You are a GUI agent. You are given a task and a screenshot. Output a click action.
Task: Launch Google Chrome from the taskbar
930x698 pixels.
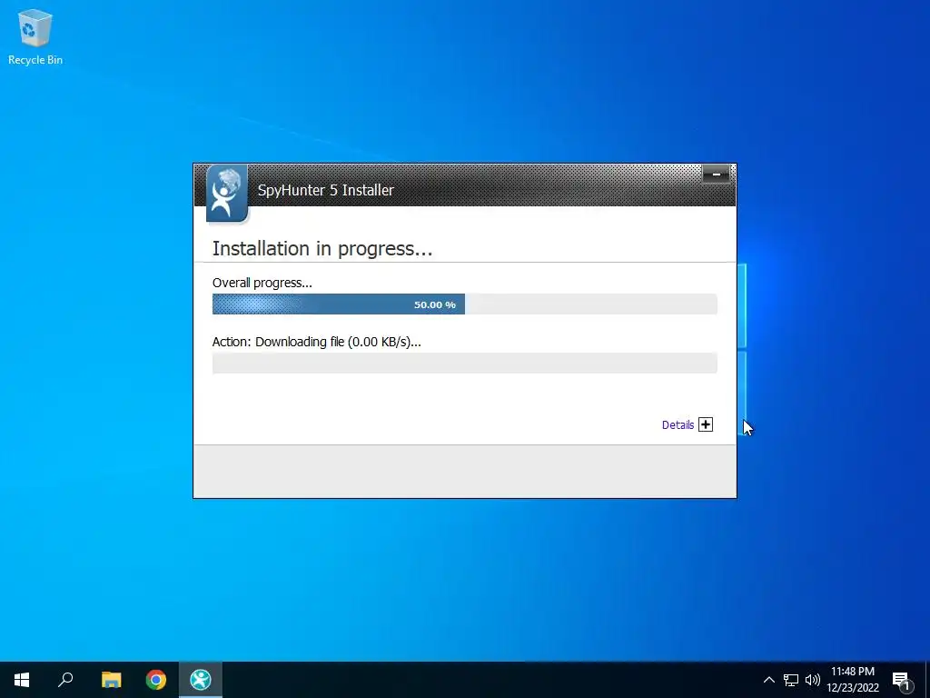[156, 680]
